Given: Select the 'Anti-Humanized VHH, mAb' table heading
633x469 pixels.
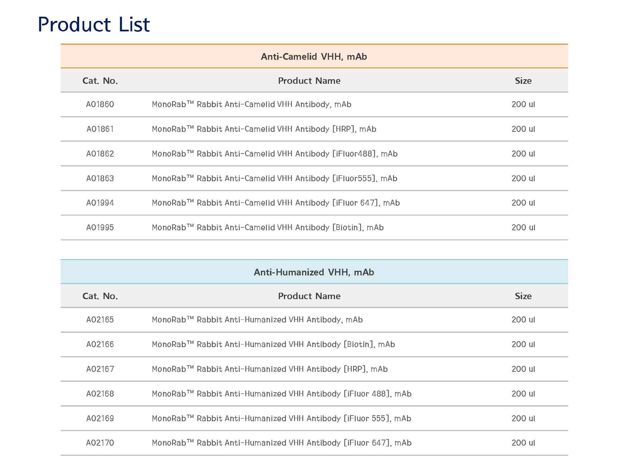Looking at the screenshot, I should 314,272.
